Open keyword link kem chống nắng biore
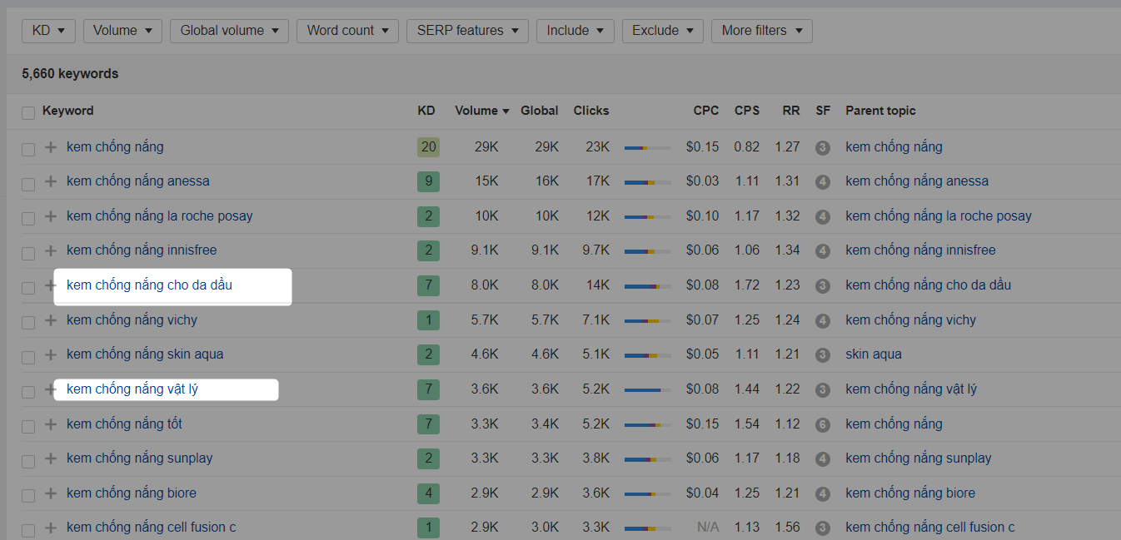 132,493
